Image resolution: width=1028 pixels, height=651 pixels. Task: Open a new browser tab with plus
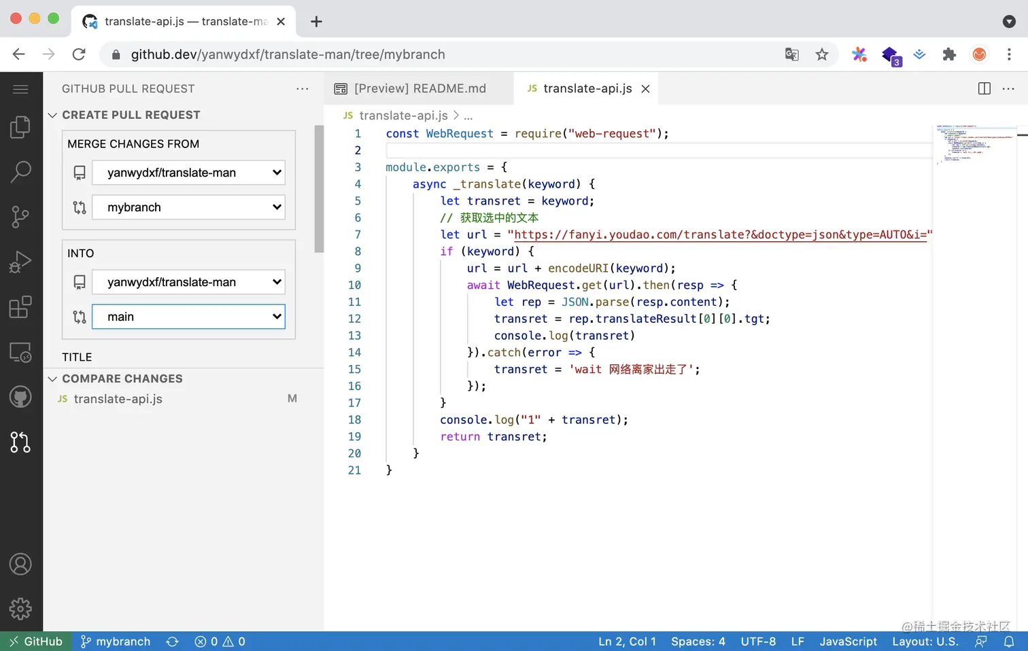pos(316,22)
